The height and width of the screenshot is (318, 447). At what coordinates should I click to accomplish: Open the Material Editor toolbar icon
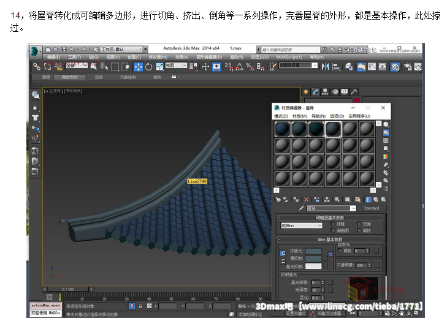coord(395,67)
